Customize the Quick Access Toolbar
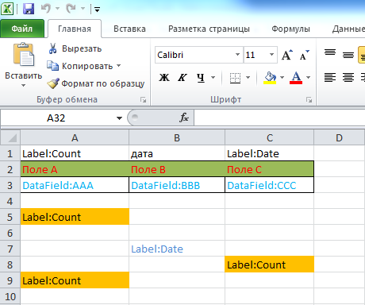 98,10
